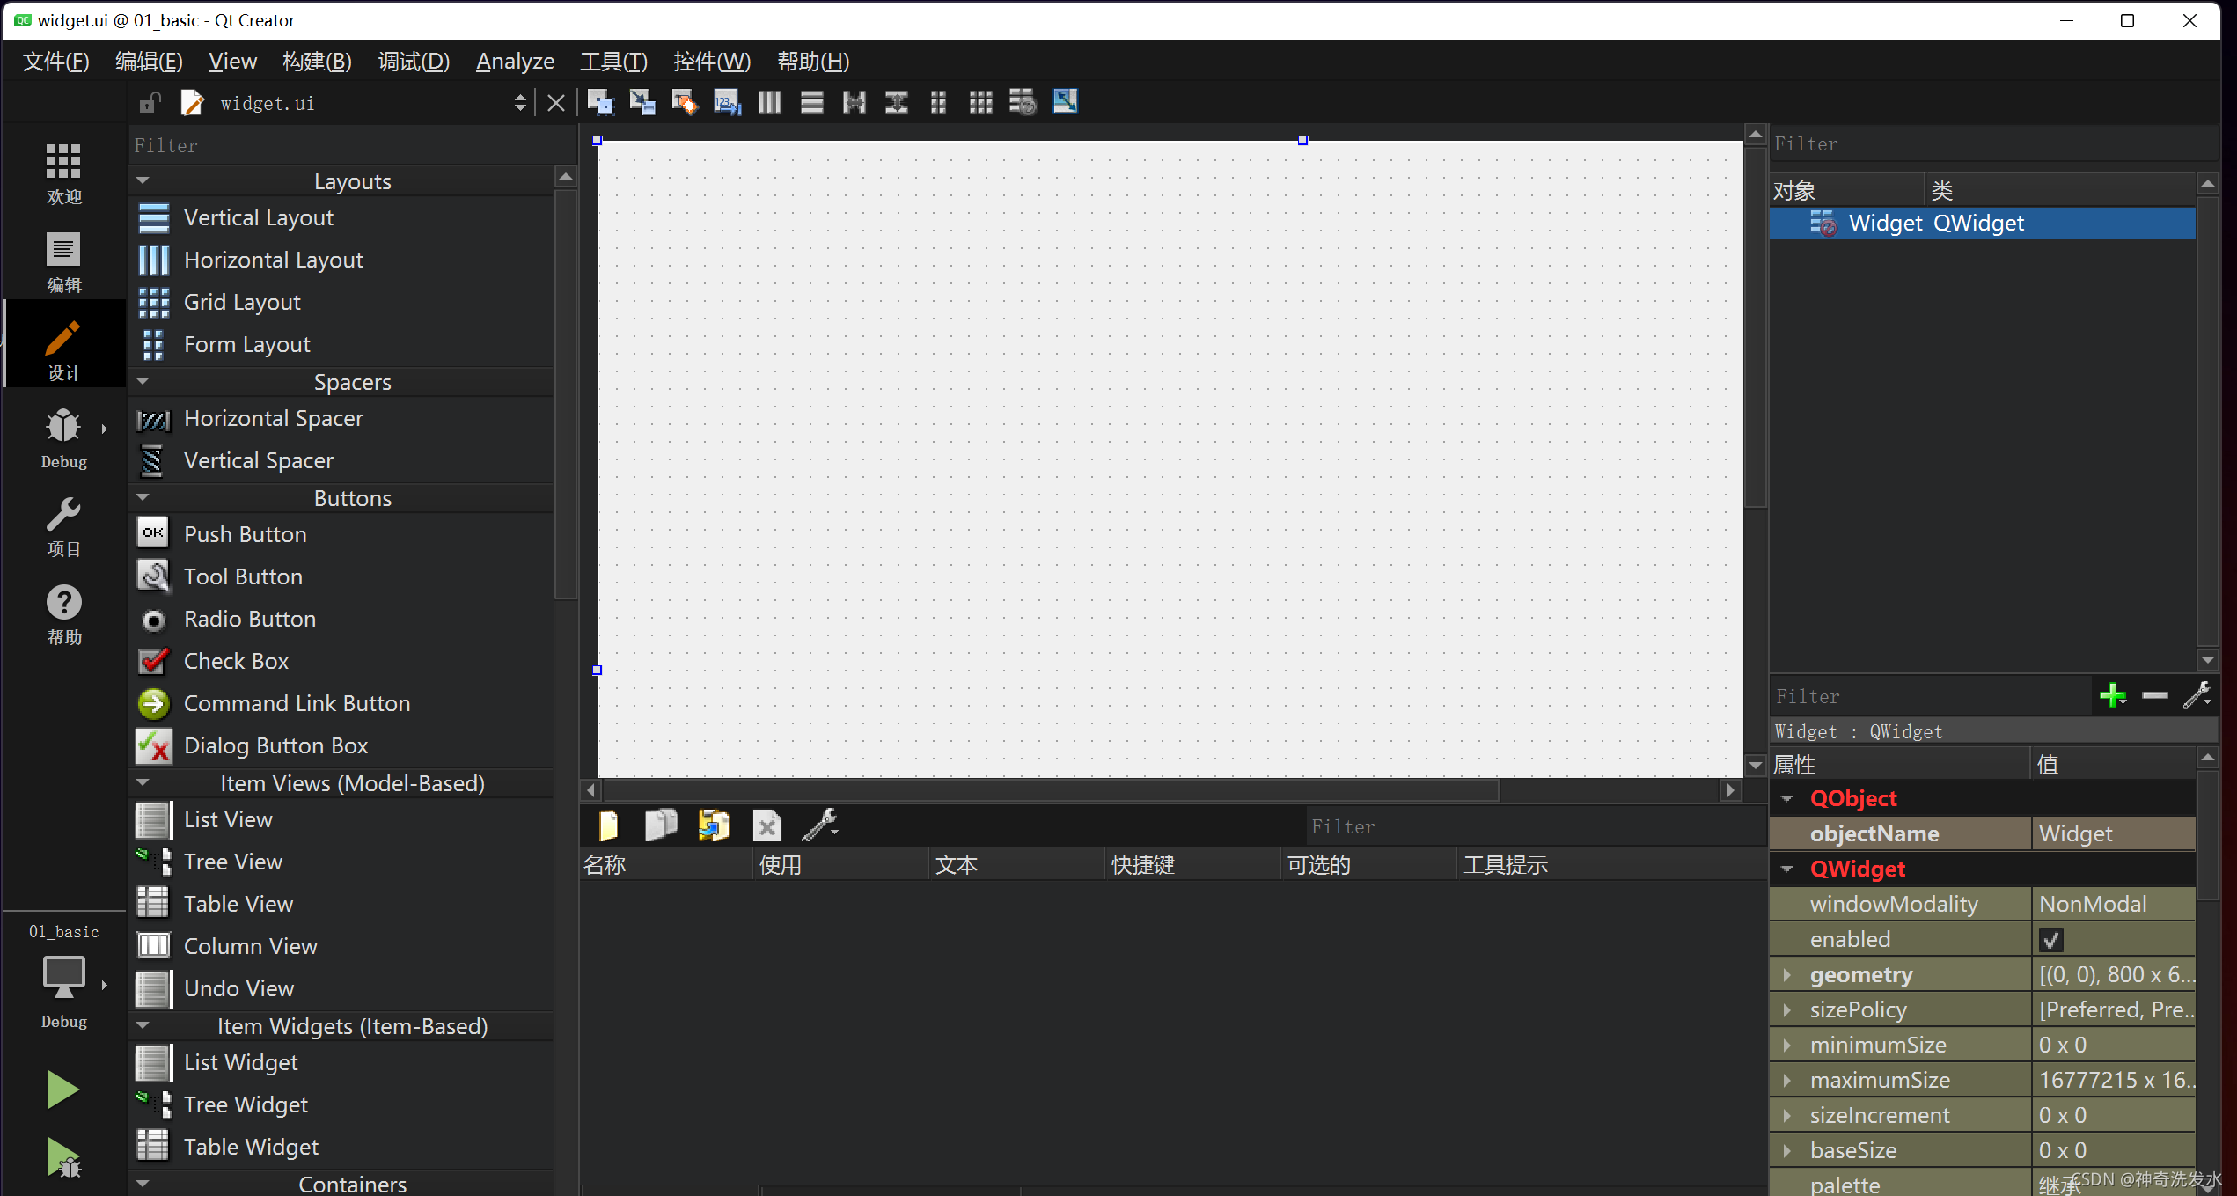This screenshot has width=2237, height=1196.
Task: Open the widget.ui file selector dropdown
Action: (519, 103)
